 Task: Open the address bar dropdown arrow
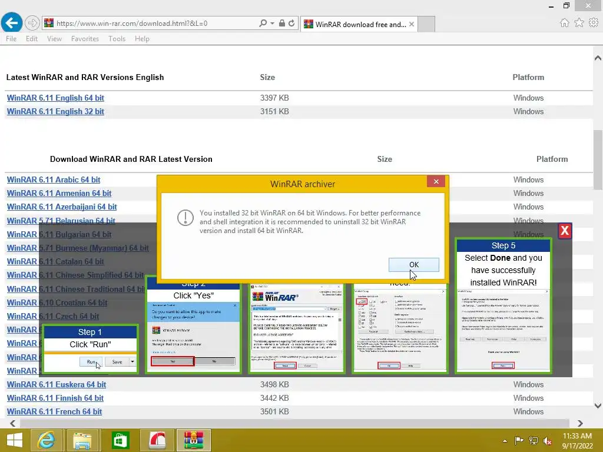pyautogui.click(x=272, y=23)
